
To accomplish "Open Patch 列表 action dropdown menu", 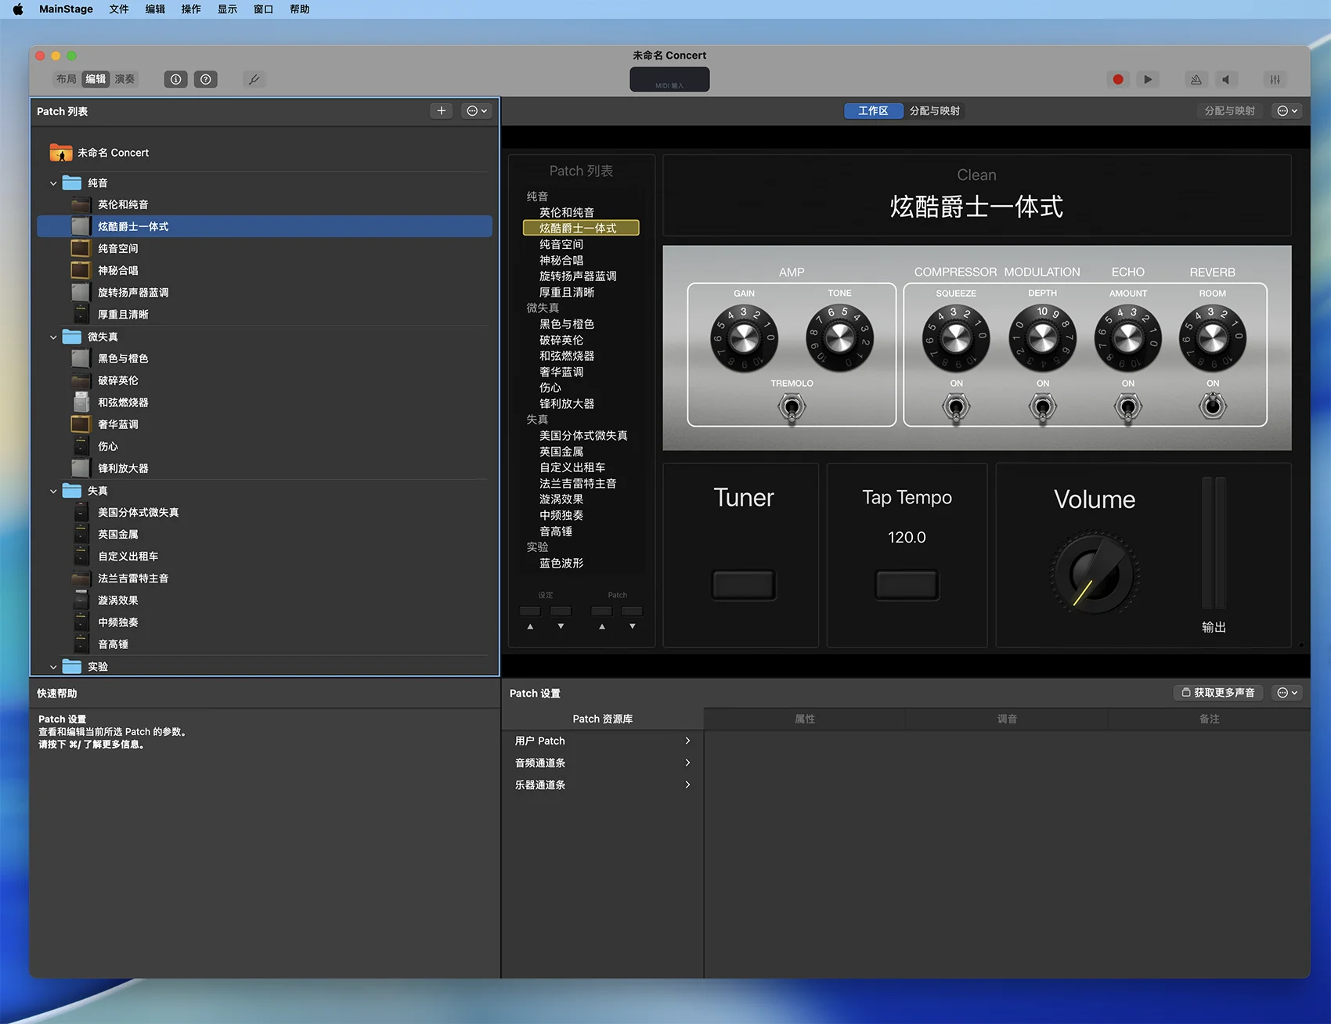I will point(477,111).
